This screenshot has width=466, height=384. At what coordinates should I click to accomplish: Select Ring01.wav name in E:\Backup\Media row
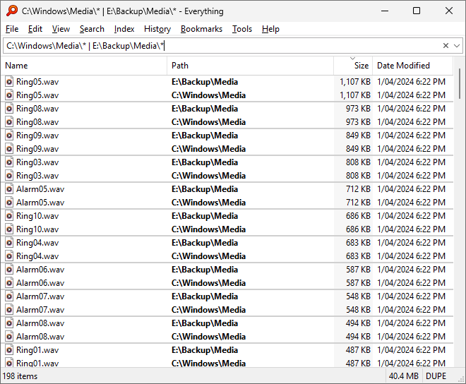pos(37,350)
